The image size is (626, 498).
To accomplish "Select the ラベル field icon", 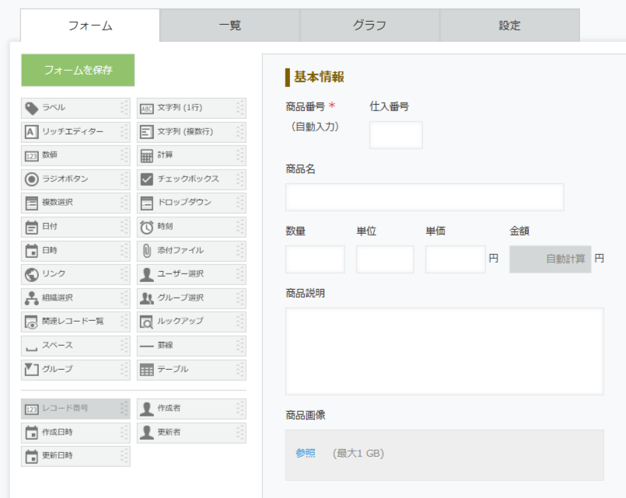I will click(x=32, y=108).
